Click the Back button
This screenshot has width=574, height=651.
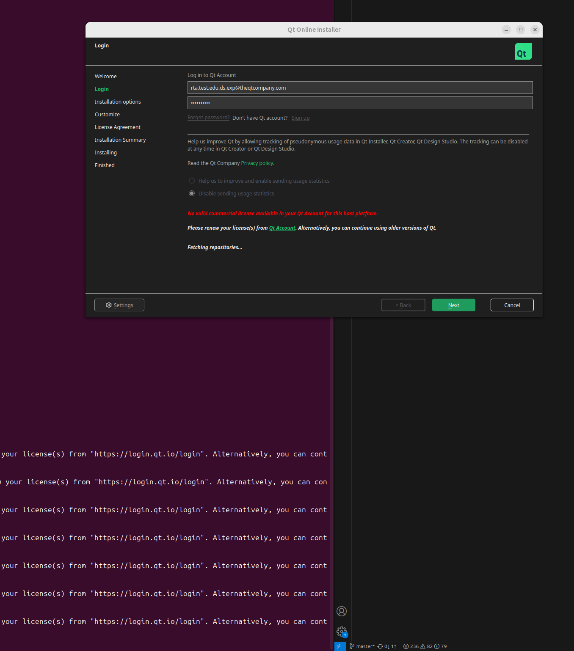(403, 305)
